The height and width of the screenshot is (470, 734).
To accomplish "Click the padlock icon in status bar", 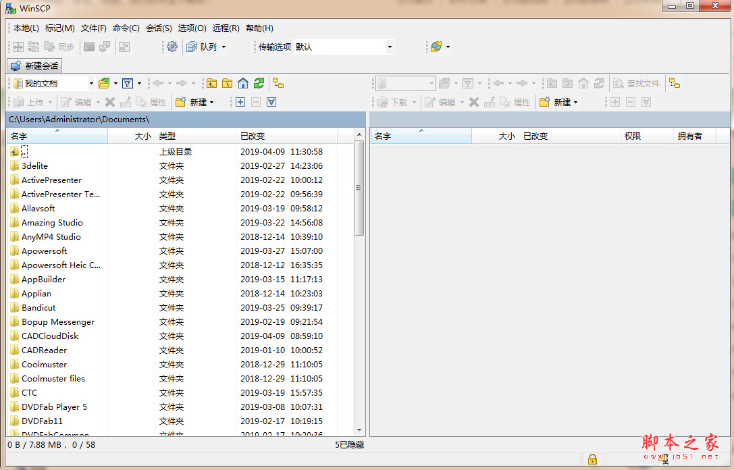I will tap(593, 459).
